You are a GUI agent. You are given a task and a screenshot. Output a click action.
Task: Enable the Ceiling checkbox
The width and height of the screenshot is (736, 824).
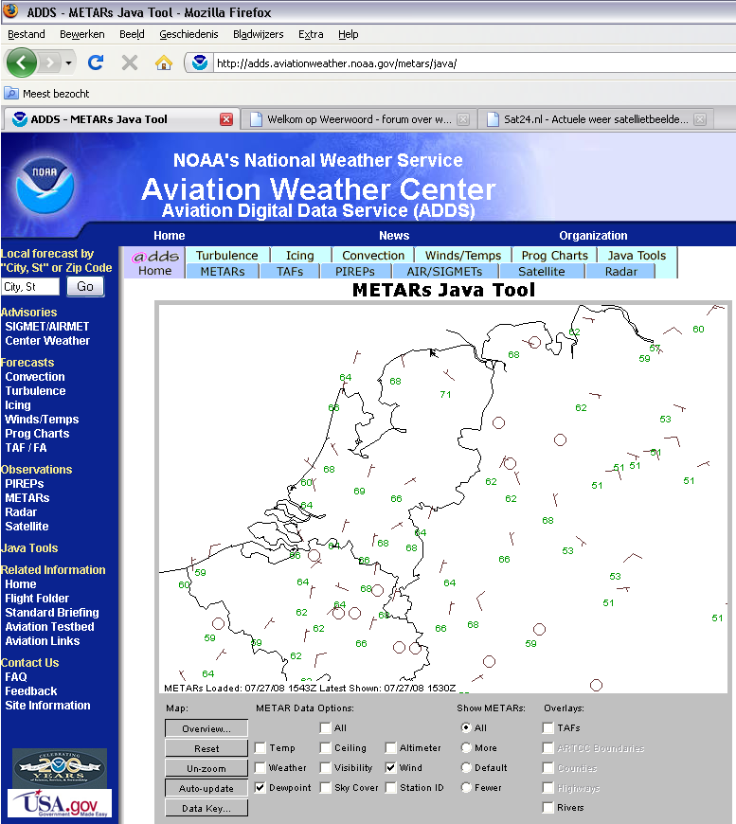[326, 748]
